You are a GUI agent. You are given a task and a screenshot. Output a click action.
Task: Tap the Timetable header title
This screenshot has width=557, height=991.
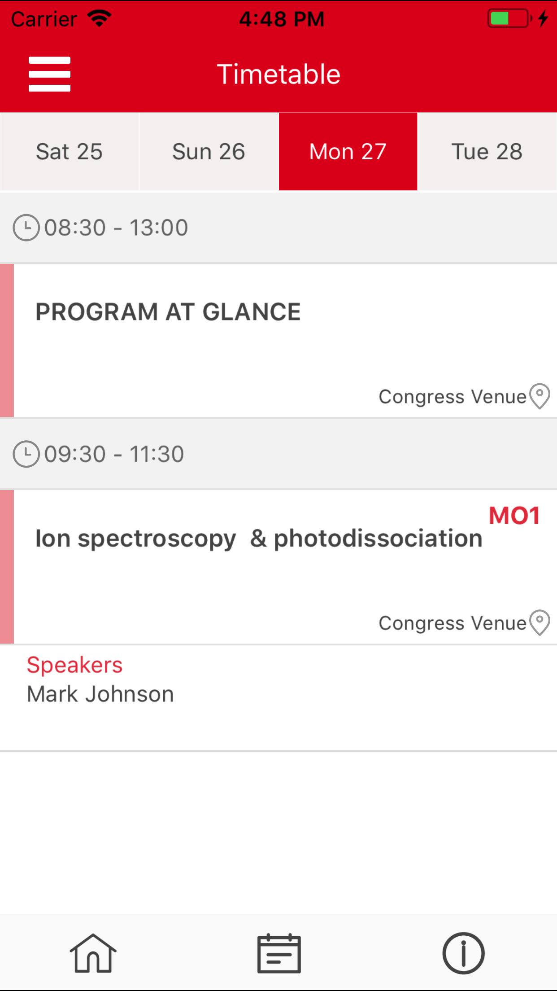[x=278, y=73]
